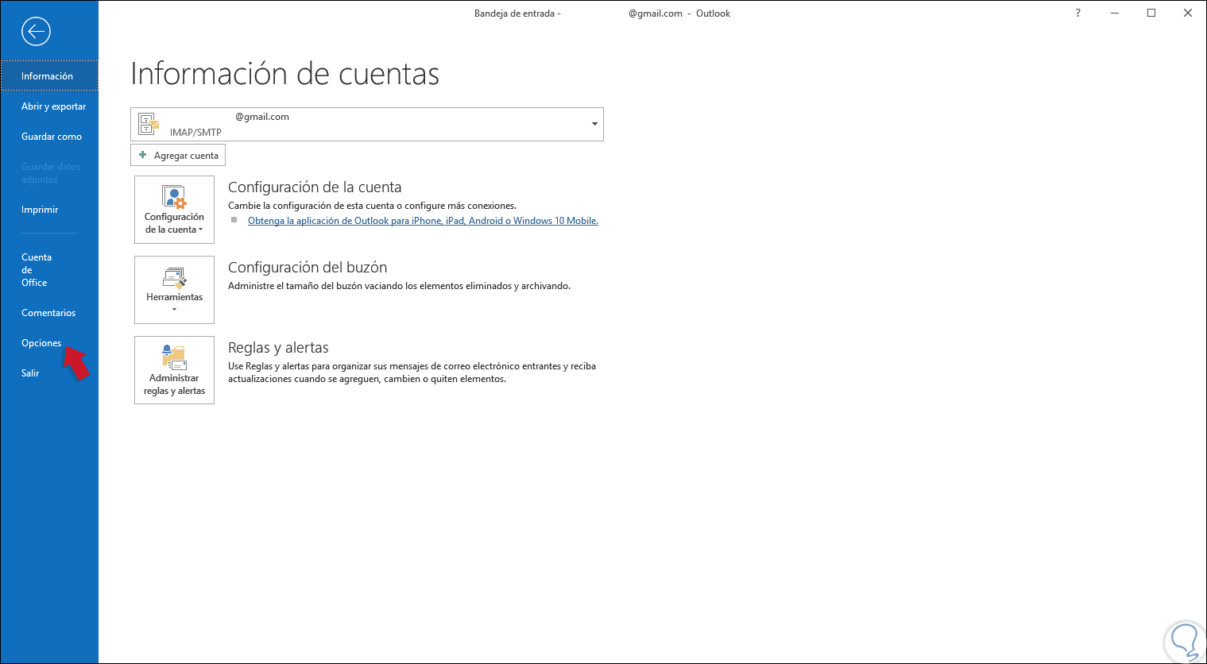The height and width of the screenshot is (664, 1207).
Task: Go back using the circular arrow
Action: pyautogui.click(x=36, y=32)
